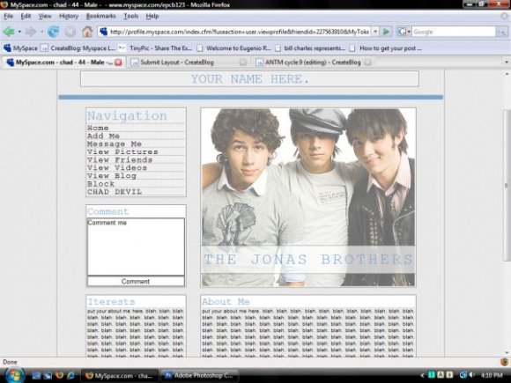Close the Submit Layout tab

click(243, 63)
